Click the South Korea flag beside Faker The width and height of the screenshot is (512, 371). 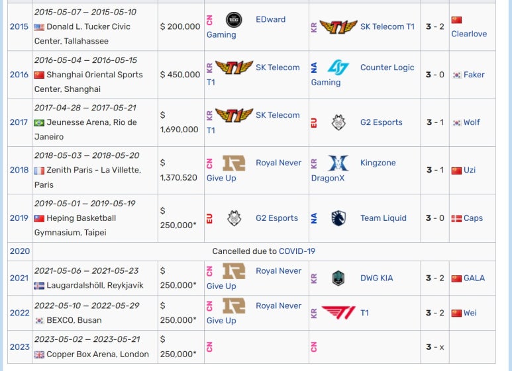coord(456,75)
